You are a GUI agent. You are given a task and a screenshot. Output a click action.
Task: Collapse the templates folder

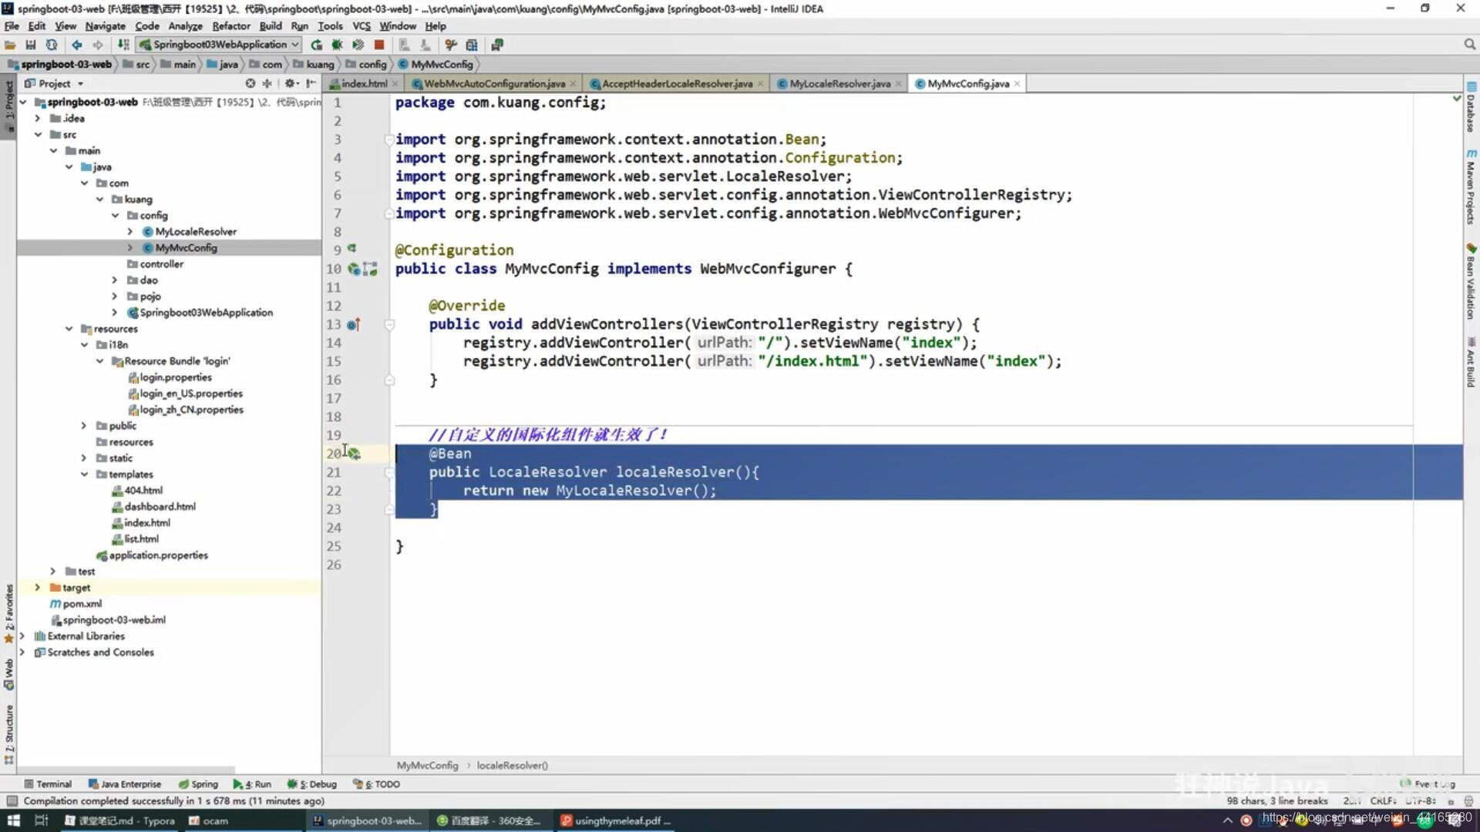pos(84,474)
